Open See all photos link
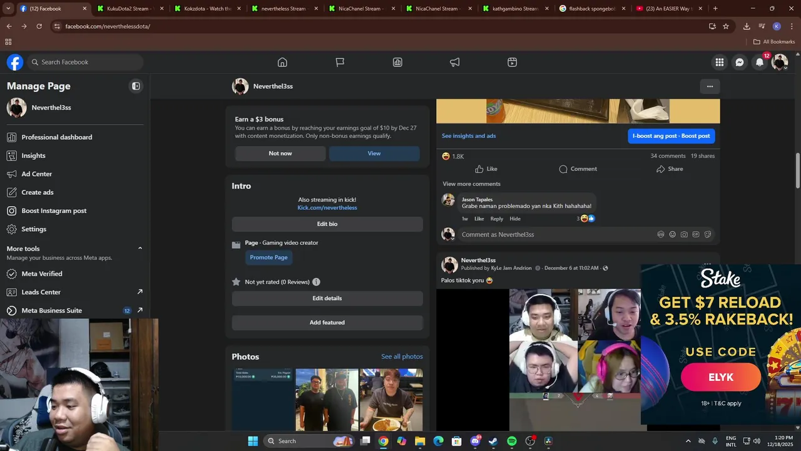 pos(402,356)
